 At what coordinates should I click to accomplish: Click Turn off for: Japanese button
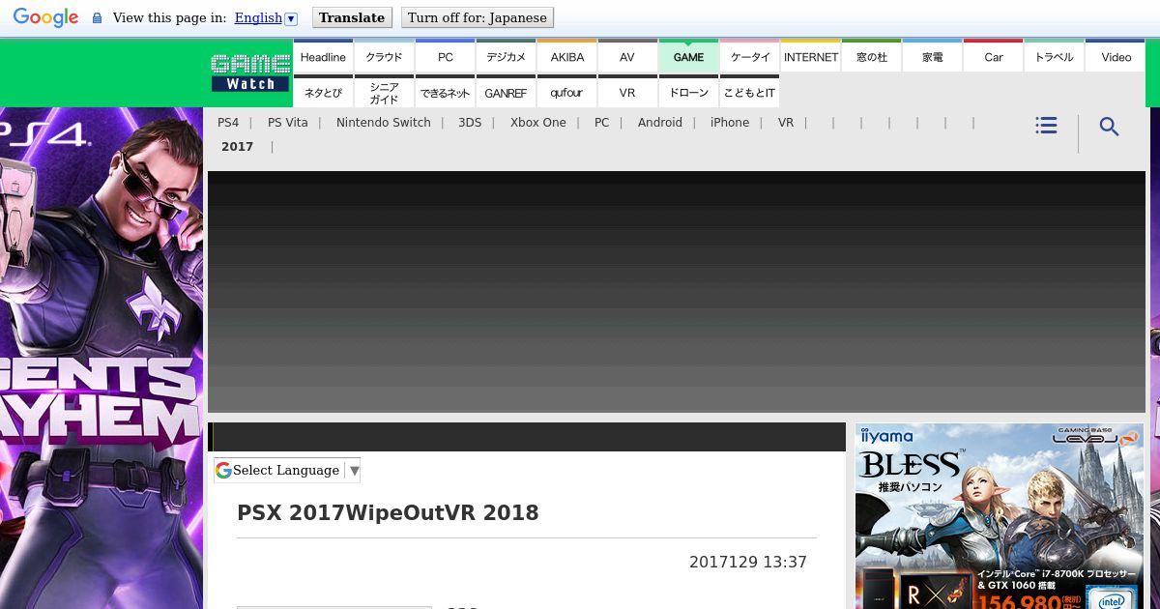coord(478,17)
